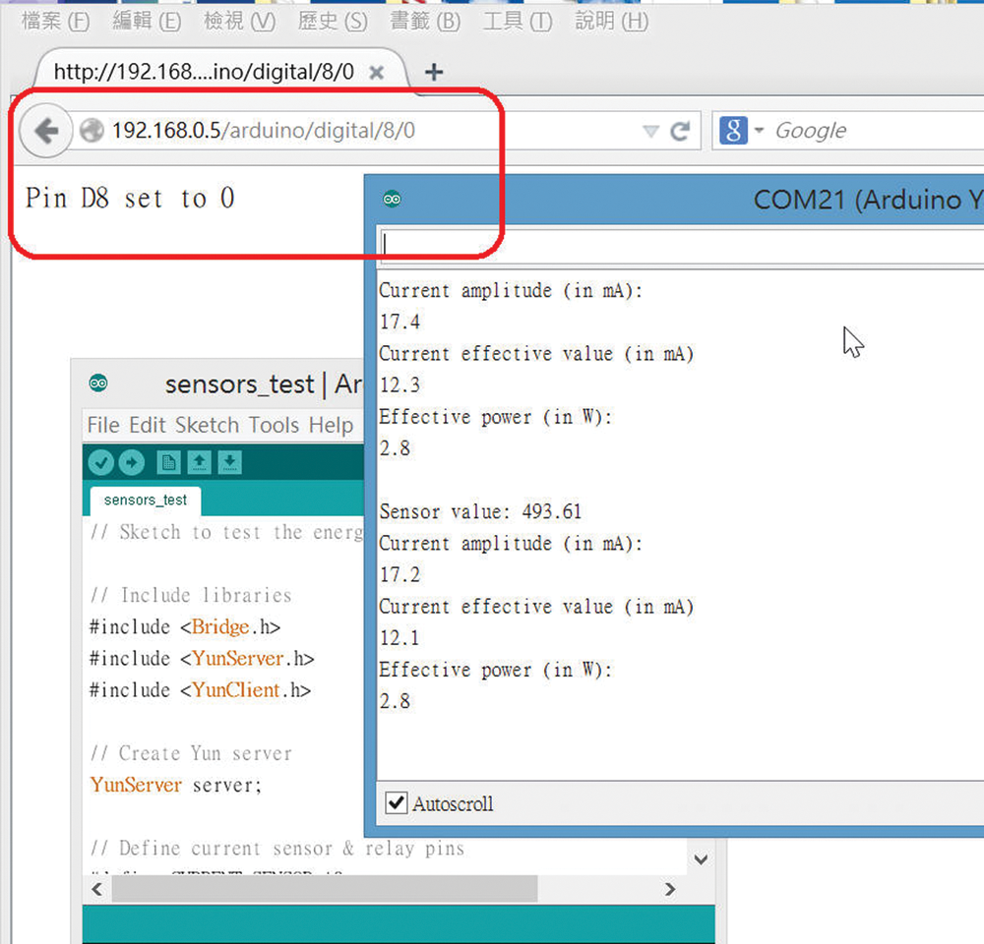Image resolution: width=984 pixels, height=944 pixels.
Task: Select the sensors_test editor tab
Action: (x=145, y=500)
